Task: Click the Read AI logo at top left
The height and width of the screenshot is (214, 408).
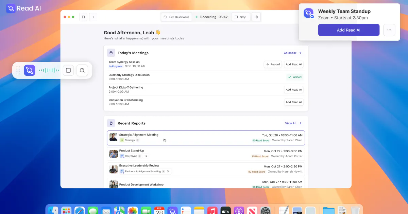Action: (23, 8)
